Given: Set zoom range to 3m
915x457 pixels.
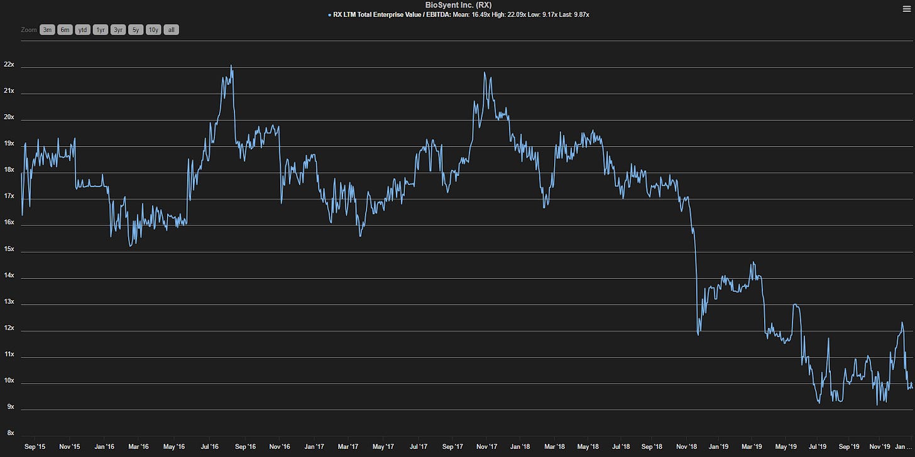Looking at the screenshot, I should click(48, 30).
